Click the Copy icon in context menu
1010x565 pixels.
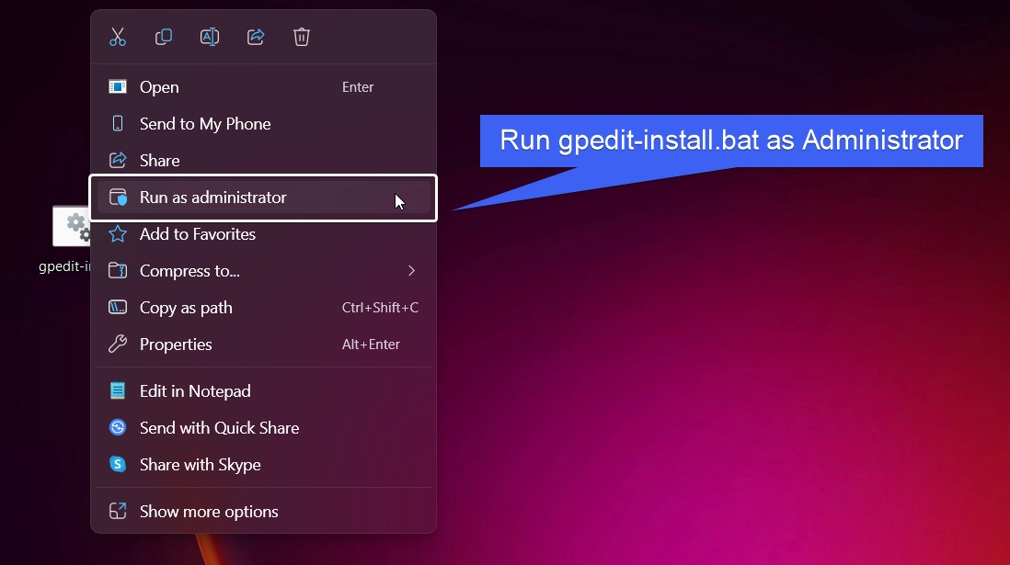(x=164, y=37)
